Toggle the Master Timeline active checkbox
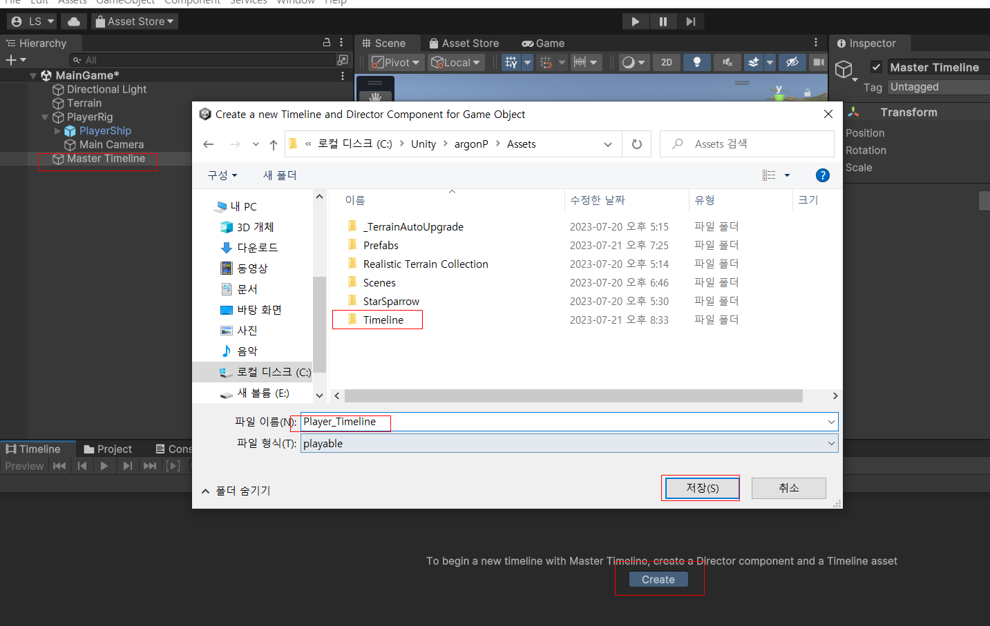Image resolution: width=990 pixels, height=626 pixels. pyautogui.click(x=876, y=67)
